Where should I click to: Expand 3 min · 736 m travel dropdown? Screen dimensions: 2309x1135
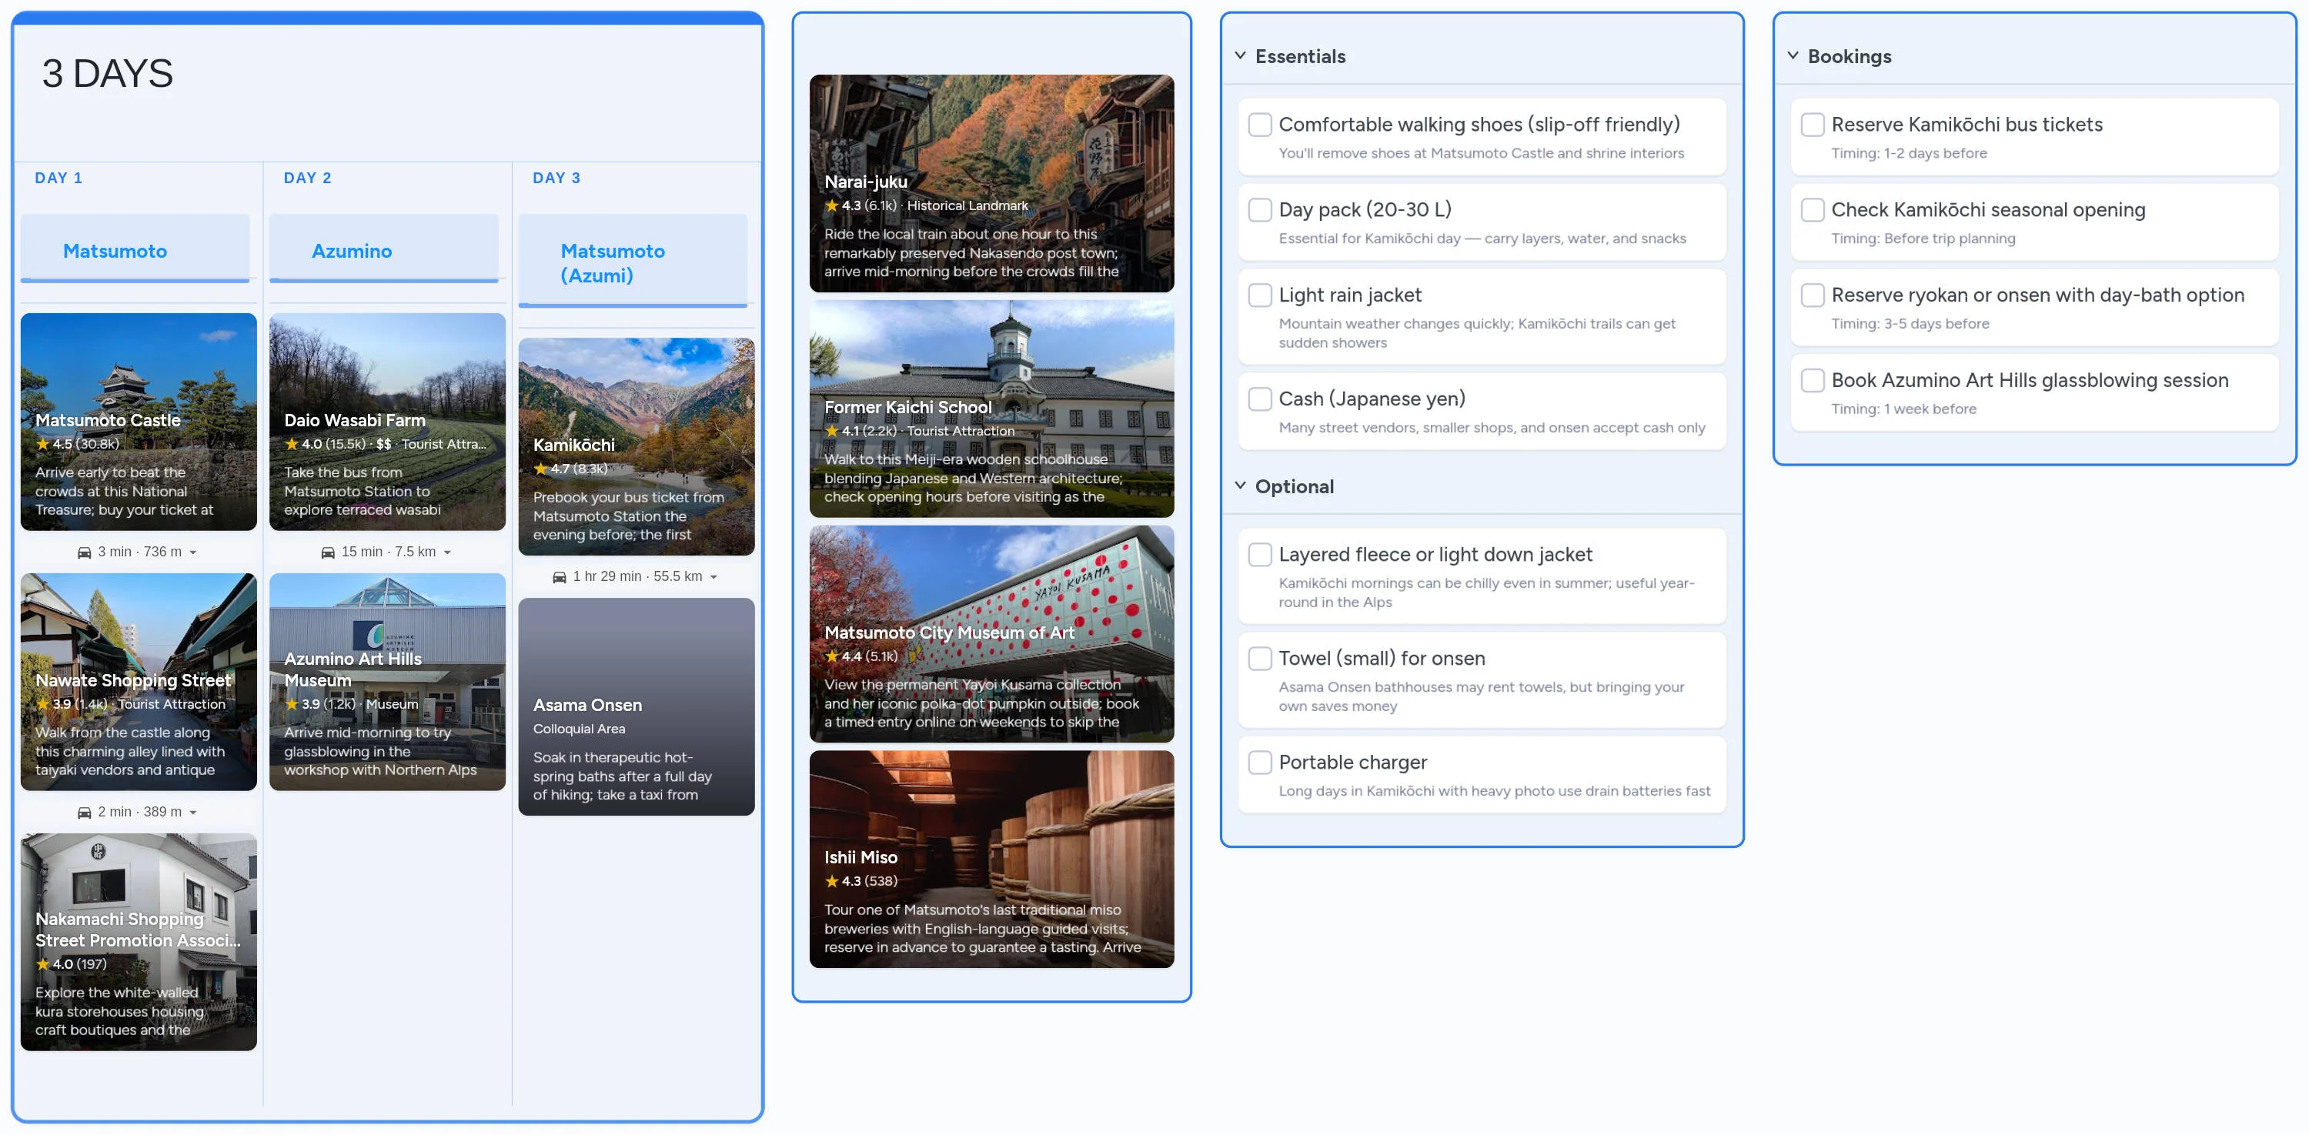pos(192,552)
